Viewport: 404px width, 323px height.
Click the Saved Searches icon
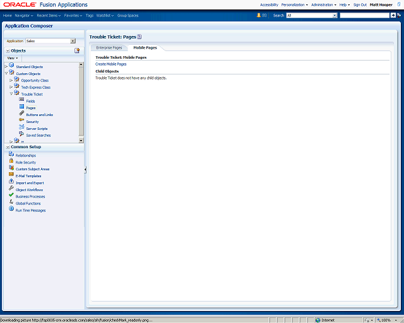point(21,134)
